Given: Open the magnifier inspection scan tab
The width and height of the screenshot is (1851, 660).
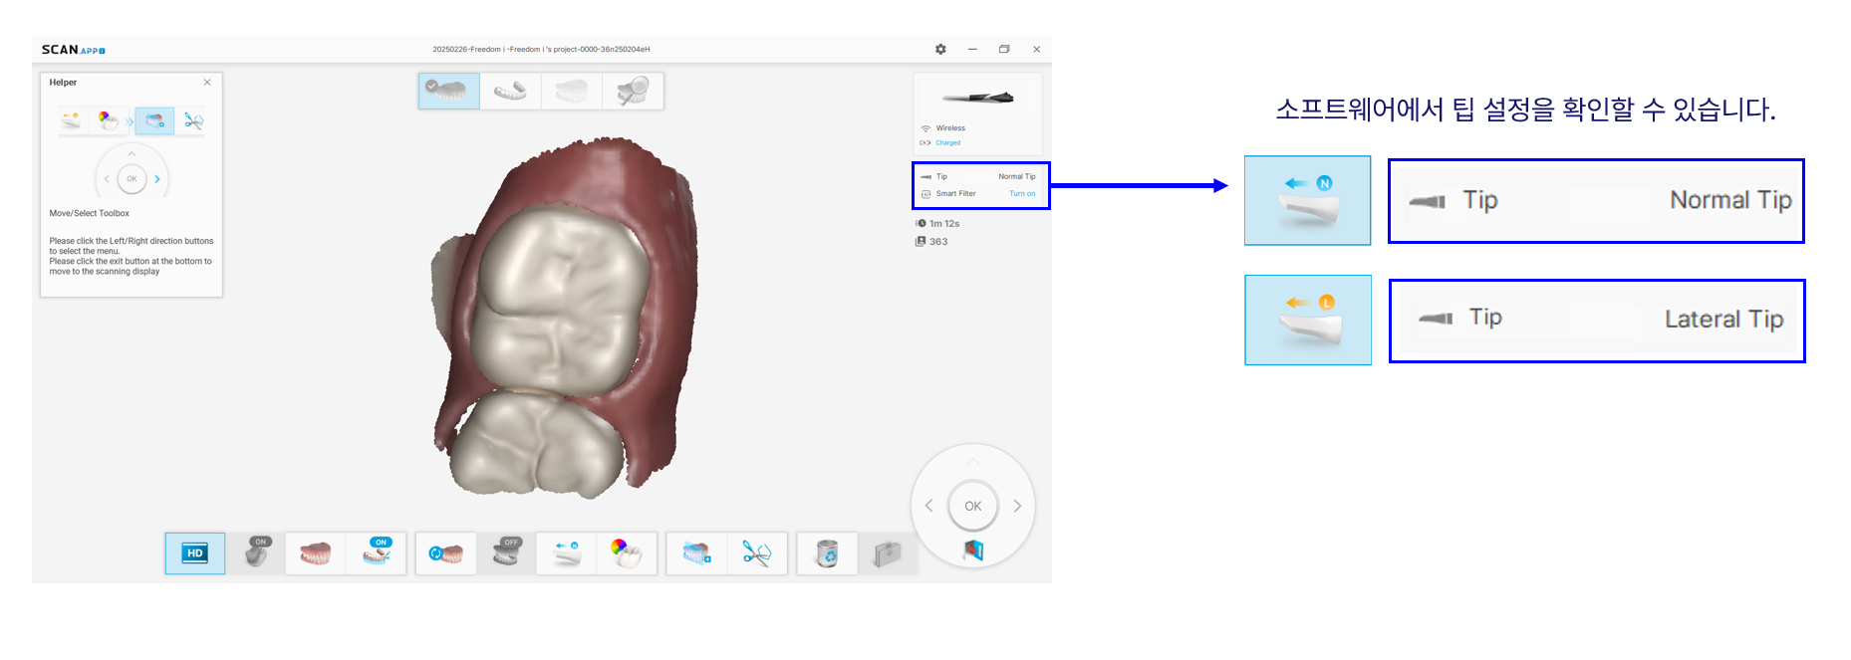Looking at the screenshot, I should pyautogui.click(x=633, y=91).
